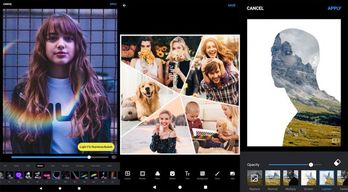Select the purple neon heart effect thumbnail
Screen dimensions: 348x192
[19, 175]
